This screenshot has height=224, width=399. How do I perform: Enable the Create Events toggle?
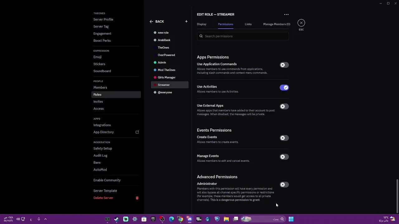tap(284, 138)
